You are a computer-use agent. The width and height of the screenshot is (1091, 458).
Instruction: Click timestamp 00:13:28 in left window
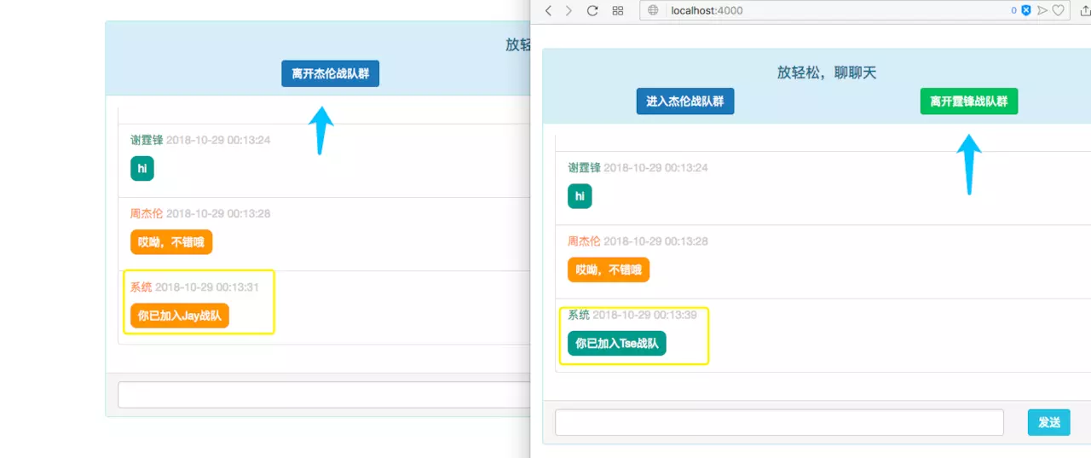(x=218, y=213)
